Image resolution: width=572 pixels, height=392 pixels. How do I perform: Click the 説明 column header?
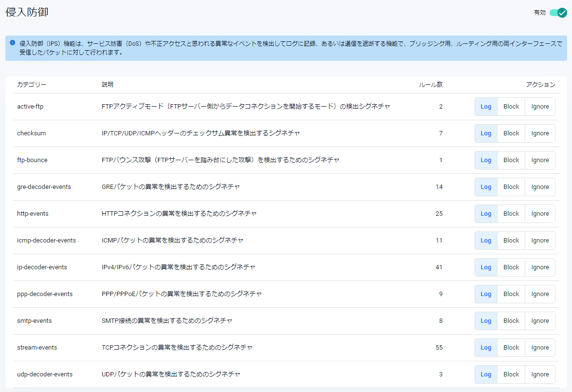(107, 85)
